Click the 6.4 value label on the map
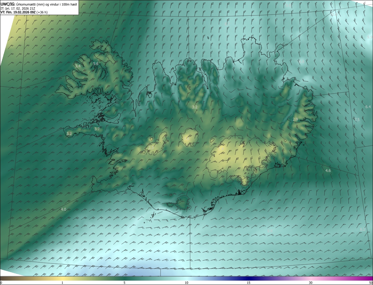The image size is (373, 285). (368, 107)
